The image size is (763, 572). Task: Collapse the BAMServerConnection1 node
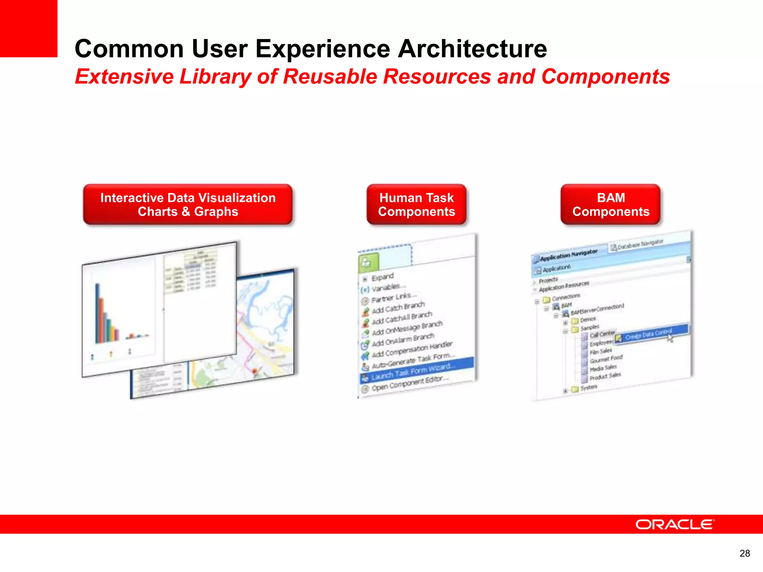[x=556, y=316]
